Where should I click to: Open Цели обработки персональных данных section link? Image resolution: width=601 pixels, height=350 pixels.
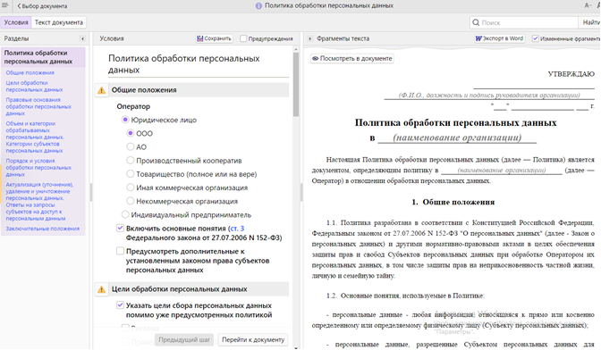coord(34,86)
